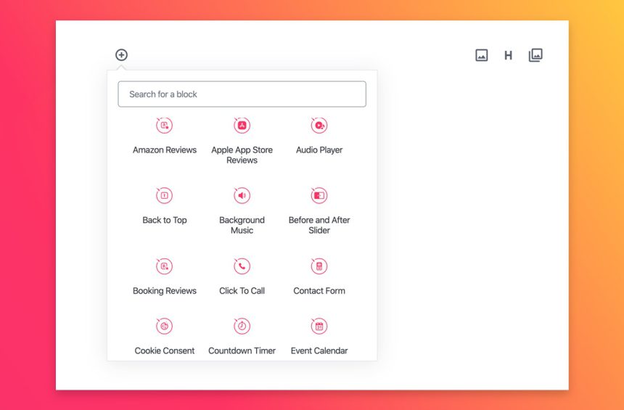Choose the Booking Reviews block icon
Viewport: 624px width, 410px height.
click(165, 266)
